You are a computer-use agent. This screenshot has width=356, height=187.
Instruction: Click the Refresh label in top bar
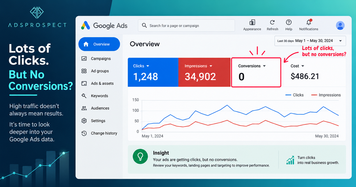pyautogui.click(x=272, y=29)
